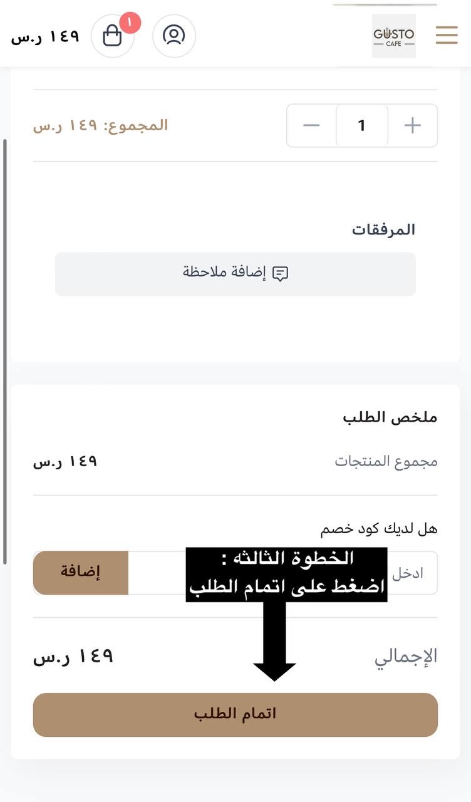Tap the black الخطوة الثالثة instruction overlay
Screen dimensions: 471x802
click(x=286, y=574)
